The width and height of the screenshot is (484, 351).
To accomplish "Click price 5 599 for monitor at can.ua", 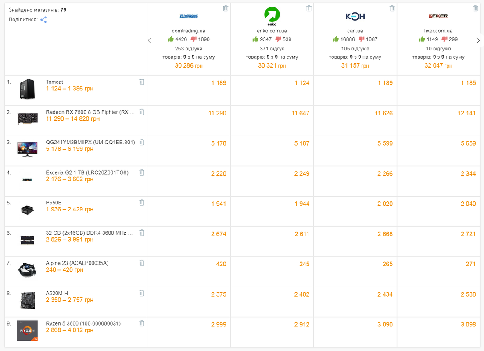I will pos(385,143).
